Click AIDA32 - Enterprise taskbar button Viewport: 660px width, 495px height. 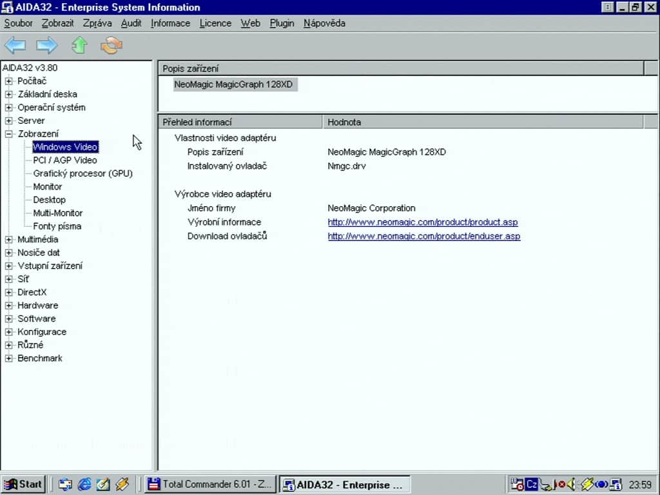[344, 485]
